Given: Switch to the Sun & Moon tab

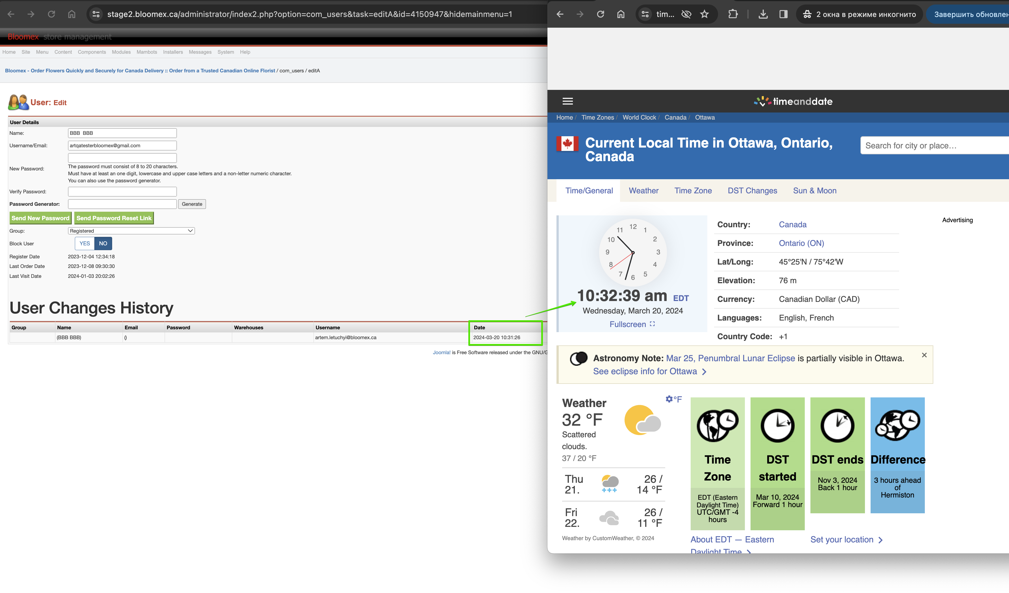Looking at the screenshot, I should pos(814,191).
